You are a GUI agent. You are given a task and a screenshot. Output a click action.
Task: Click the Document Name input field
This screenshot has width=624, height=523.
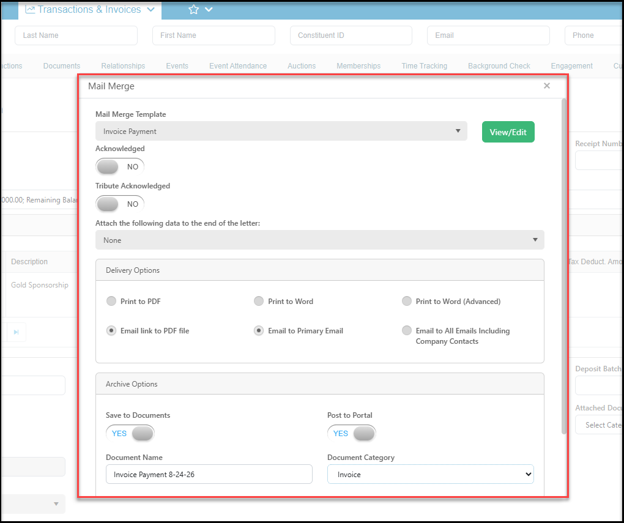tap(209, 474)
